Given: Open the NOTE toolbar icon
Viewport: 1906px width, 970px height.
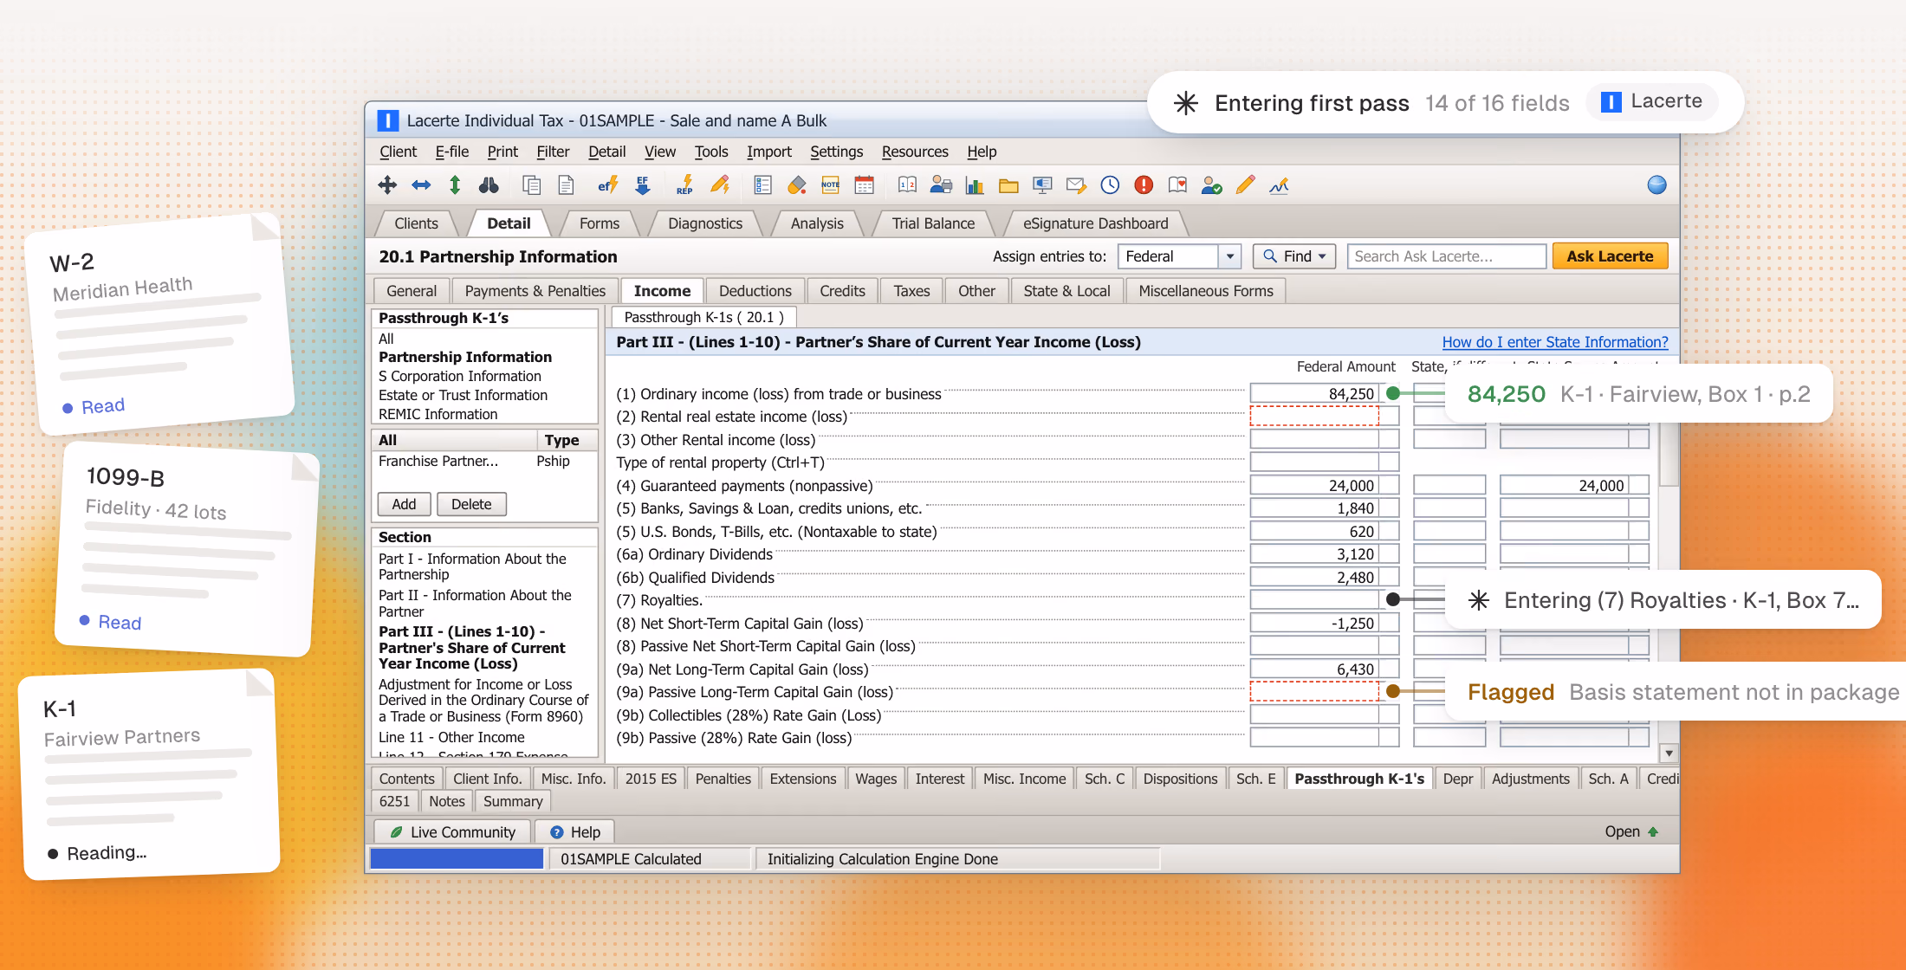Looking at the screenshot, I should coord(830,185).
